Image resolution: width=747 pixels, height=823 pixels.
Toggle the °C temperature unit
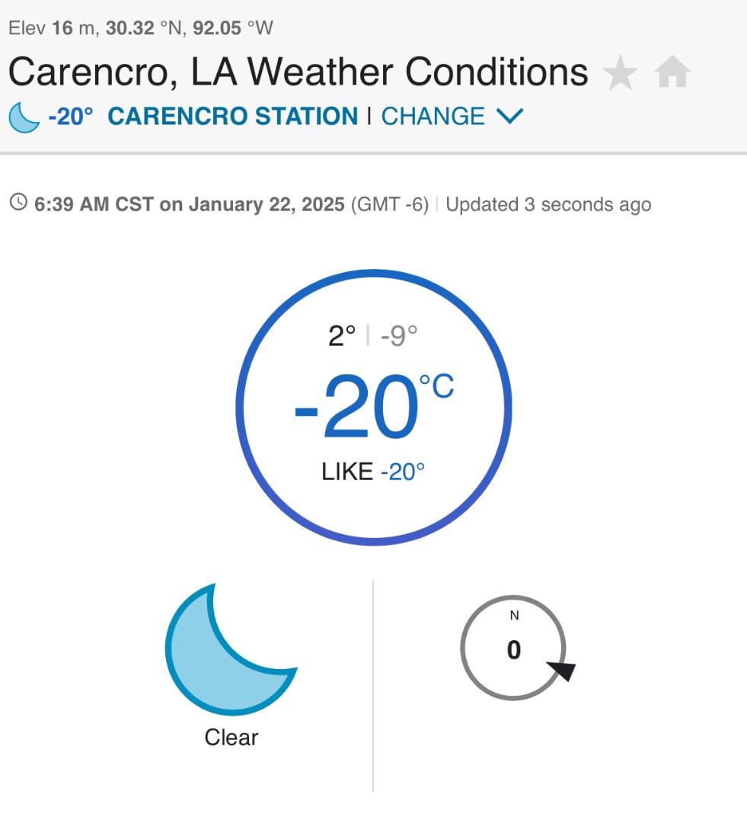pos(436,387)
